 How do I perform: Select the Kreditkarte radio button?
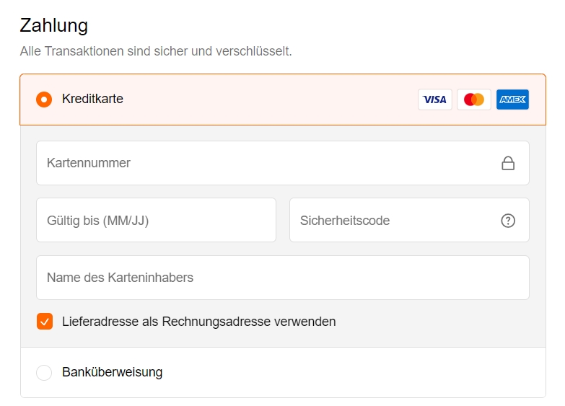click(x=44, y=100)
